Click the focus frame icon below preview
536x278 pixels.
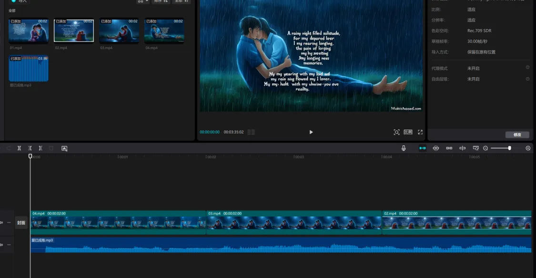click(396, 132)
